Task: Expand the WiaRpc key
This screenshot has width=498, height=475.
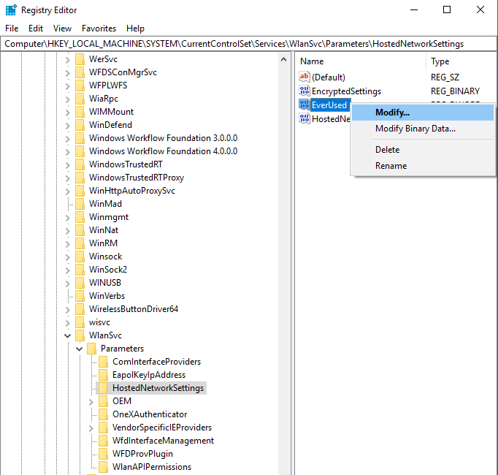Action: pos(67,99)
